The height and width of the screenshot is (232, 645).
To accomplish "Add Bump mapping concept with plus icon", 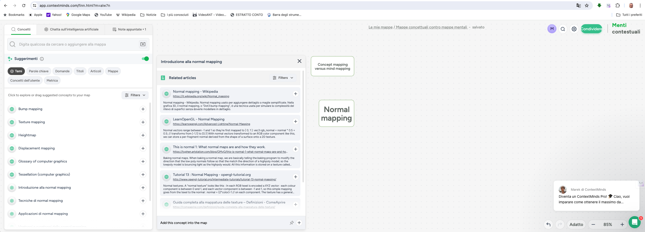I will click(143, 109).
